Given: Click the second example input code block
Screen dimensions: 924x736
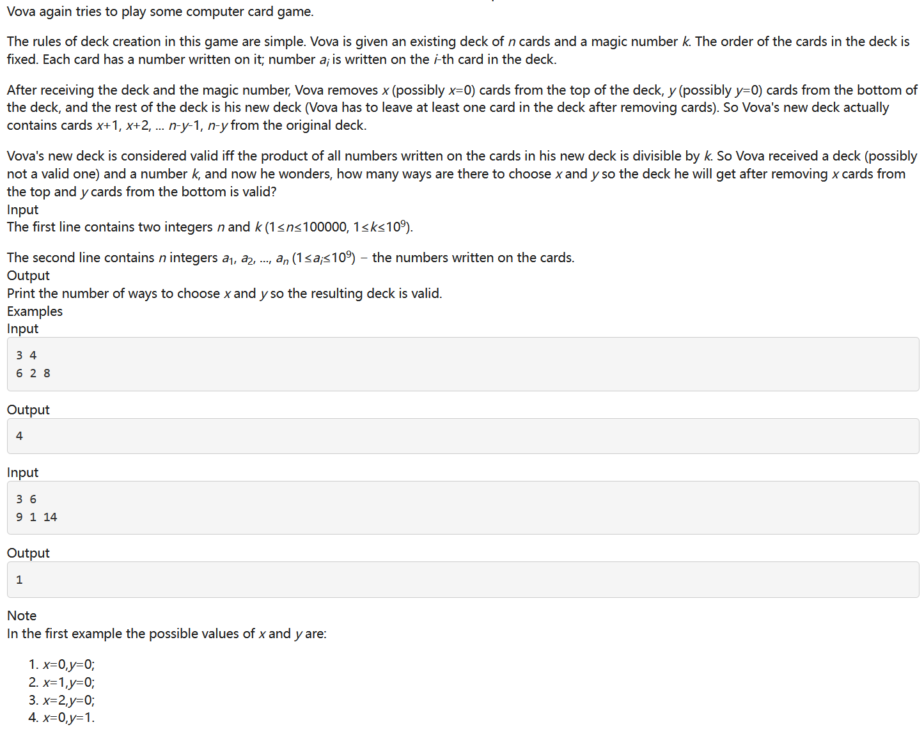Looking at the screenshot, I should pos(462,508).
